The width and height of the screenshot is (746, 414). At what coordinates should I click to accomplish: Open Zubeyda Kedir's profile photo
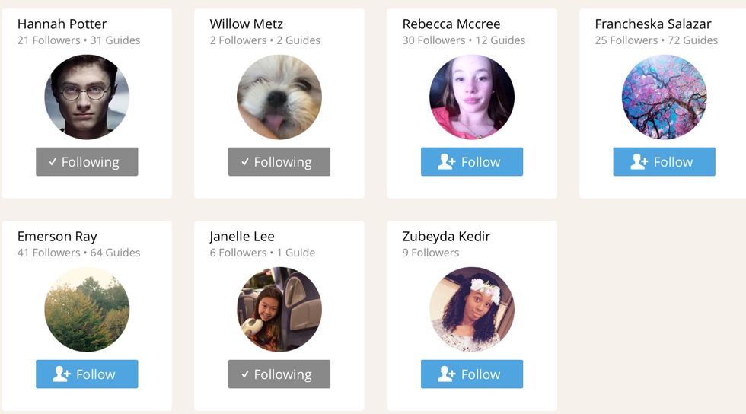coord(472,309)
